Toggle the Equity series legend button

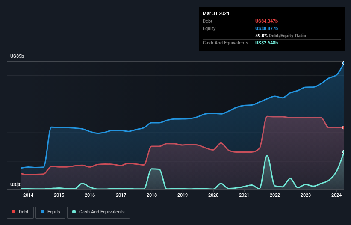[50, 212]
